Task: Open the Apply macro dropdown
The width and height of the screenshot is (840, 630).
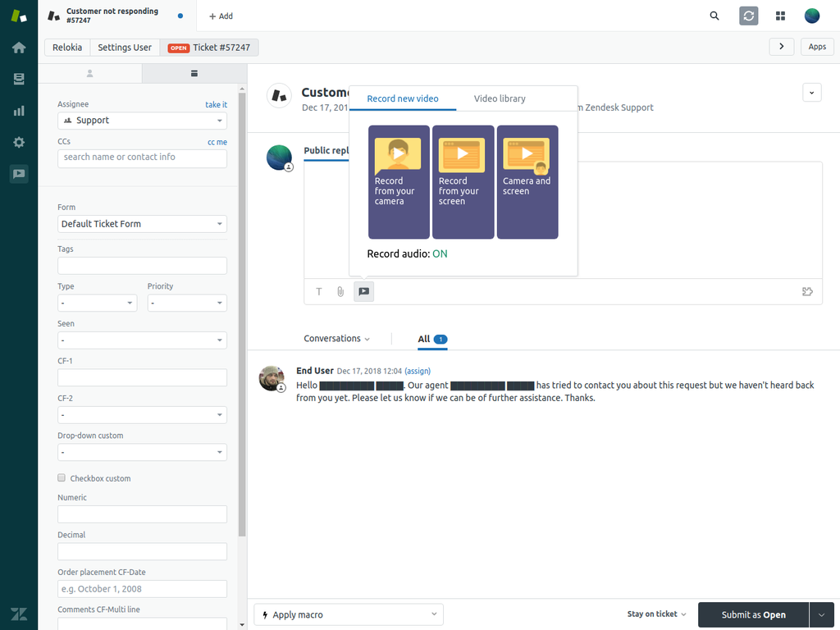Action: (349, 614)
